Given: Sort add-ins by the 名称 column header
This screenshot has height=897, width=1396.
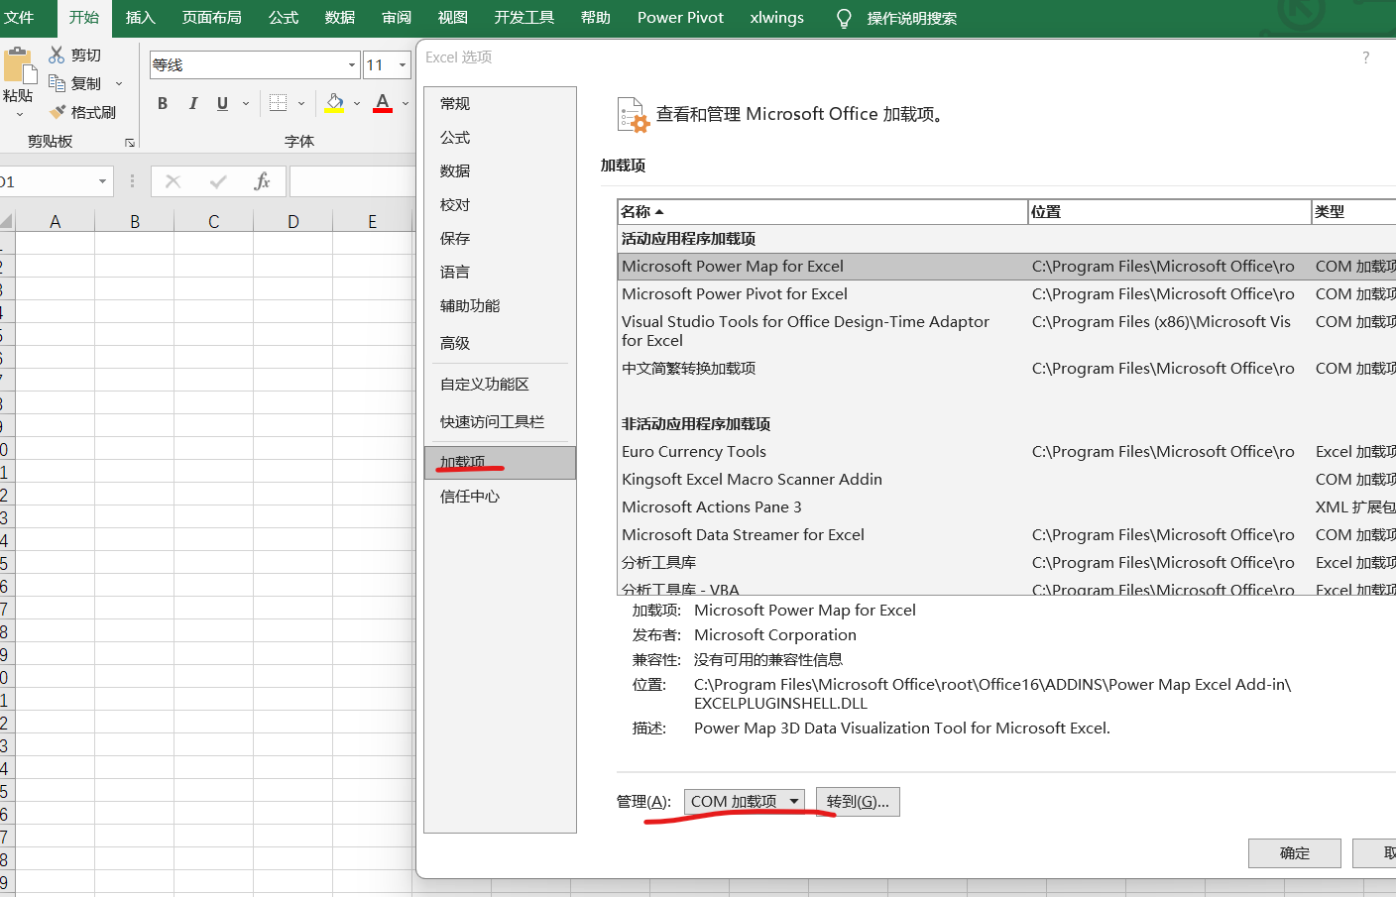Looking at the screenshot, I should [823, 212].
